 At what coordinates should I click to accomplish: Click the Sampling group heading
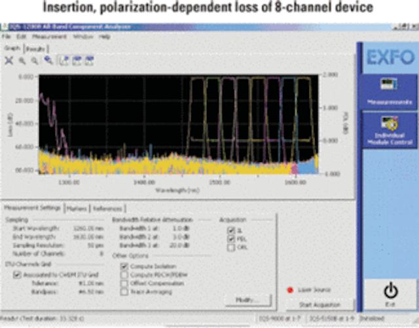coord(17,220)
